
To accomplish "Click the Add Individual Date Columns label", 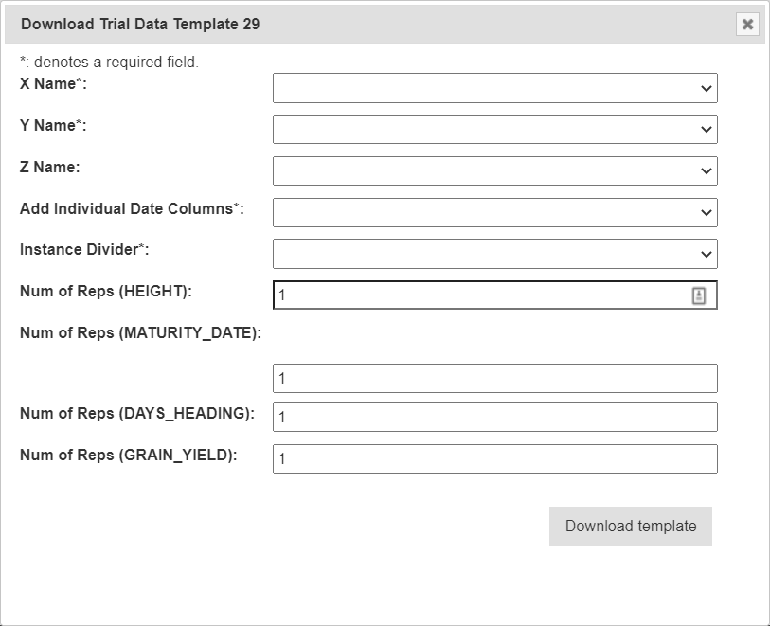I will [132, 208].
